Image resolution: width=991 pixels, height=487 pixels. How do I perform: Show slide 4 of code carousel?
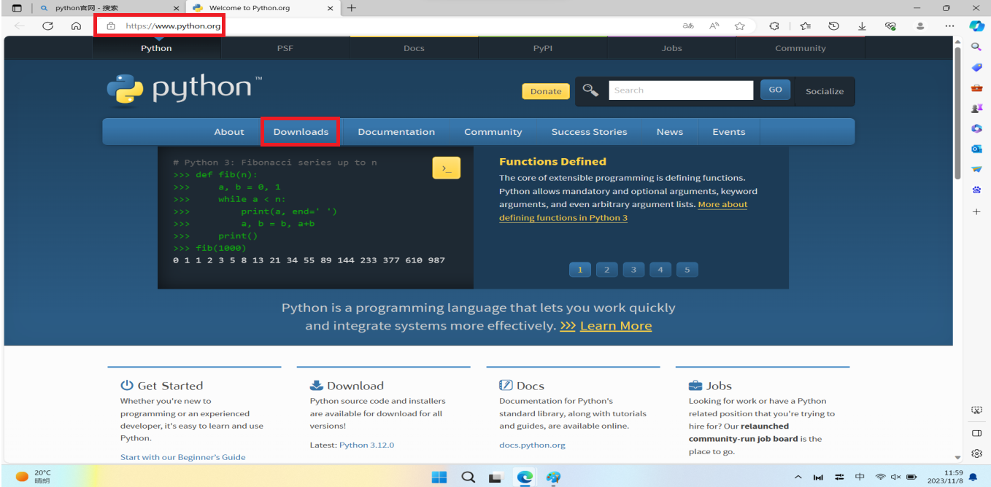[x=660, y=270]
